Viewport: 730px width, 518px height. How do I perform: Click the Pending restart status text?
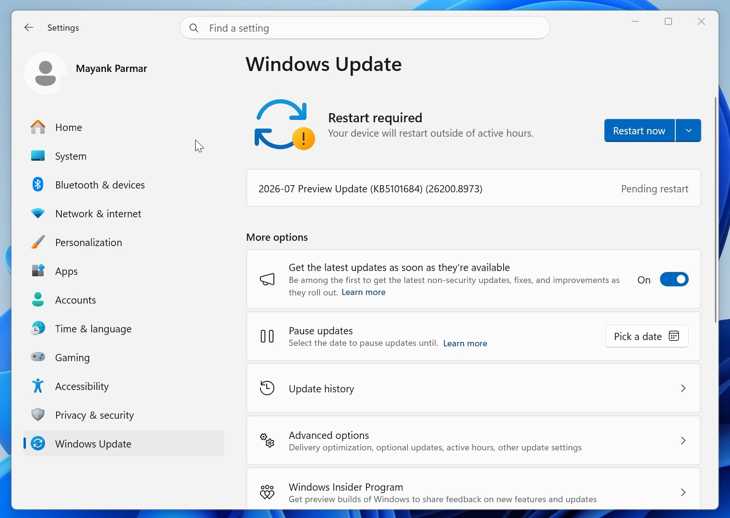[655, 188]
